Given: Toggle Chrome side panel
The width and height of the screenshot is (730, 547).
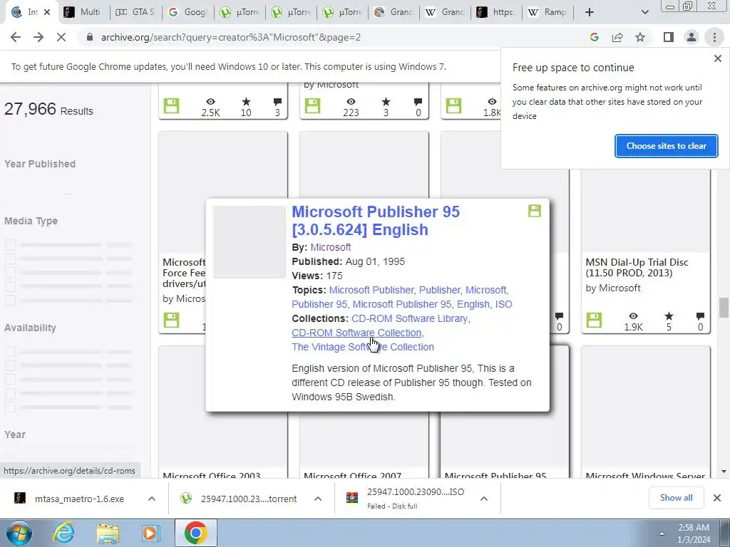Looking at the screenshot, I should tap(669, 37).
